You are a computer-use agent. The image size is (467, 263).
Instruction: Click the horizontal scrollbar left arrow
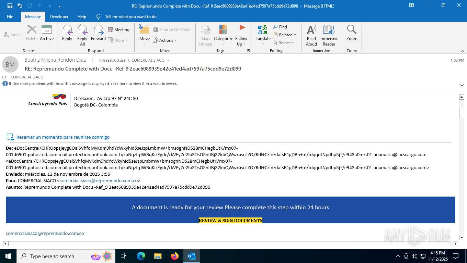pyautogui.click(x=5, y=244)
